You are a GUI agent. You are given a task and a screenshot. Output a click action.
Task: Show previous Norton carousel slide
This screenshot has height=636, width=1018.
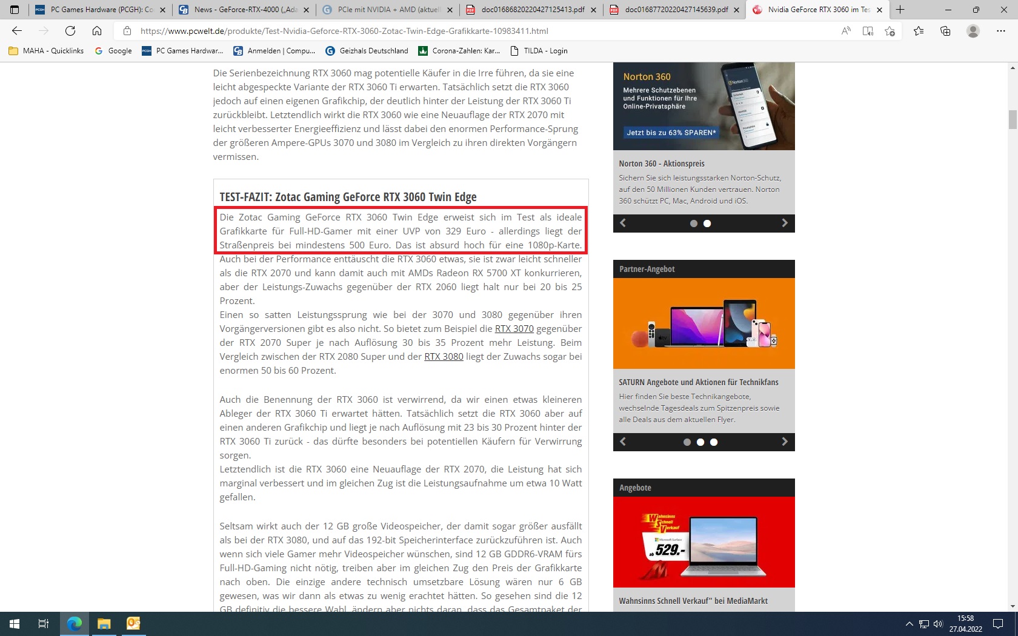623,223
